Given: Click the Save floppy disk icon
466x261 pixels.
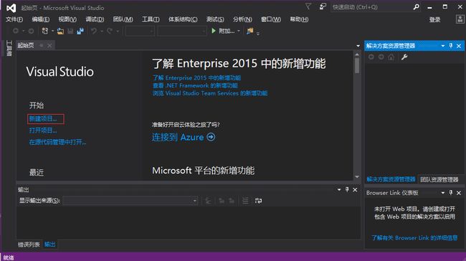Looking at the screenshot, I should [70, 31].
